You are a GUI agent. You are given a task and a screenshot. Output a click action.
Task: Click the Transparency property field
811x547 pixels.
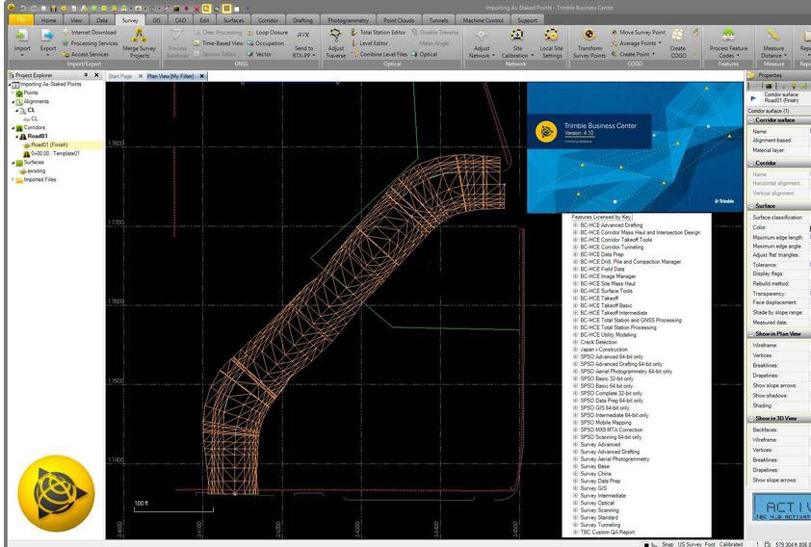779,294
